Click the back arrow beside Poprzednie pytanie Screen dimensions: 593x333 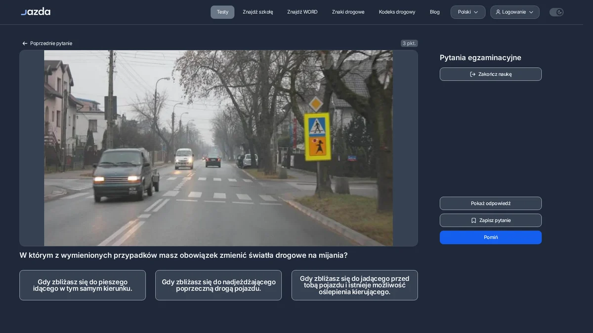25,43
